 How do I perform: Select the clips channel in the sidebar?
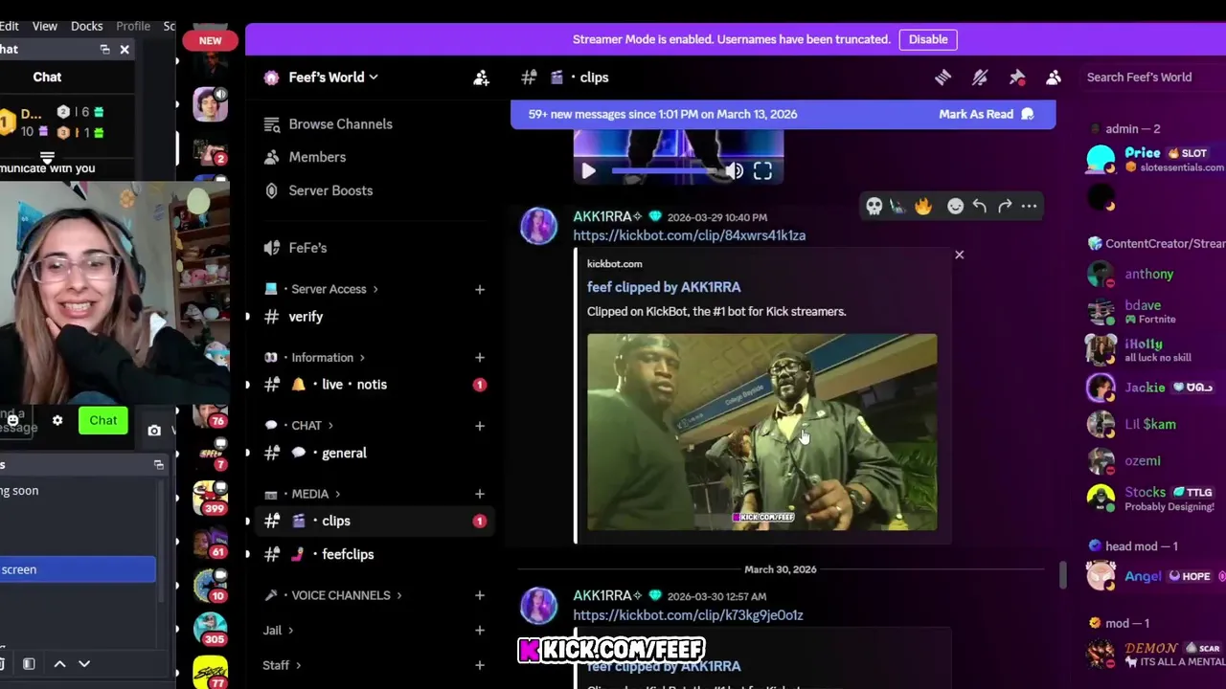pos(374,522)
